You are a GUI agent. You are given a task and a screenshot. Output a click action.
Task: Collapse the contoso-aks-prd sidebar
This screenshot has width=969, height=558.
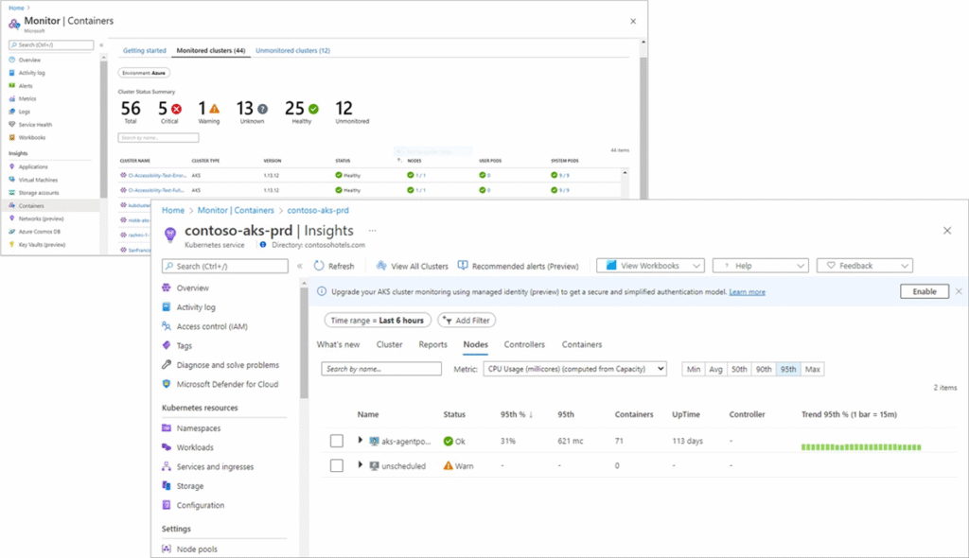pos(300,266)
